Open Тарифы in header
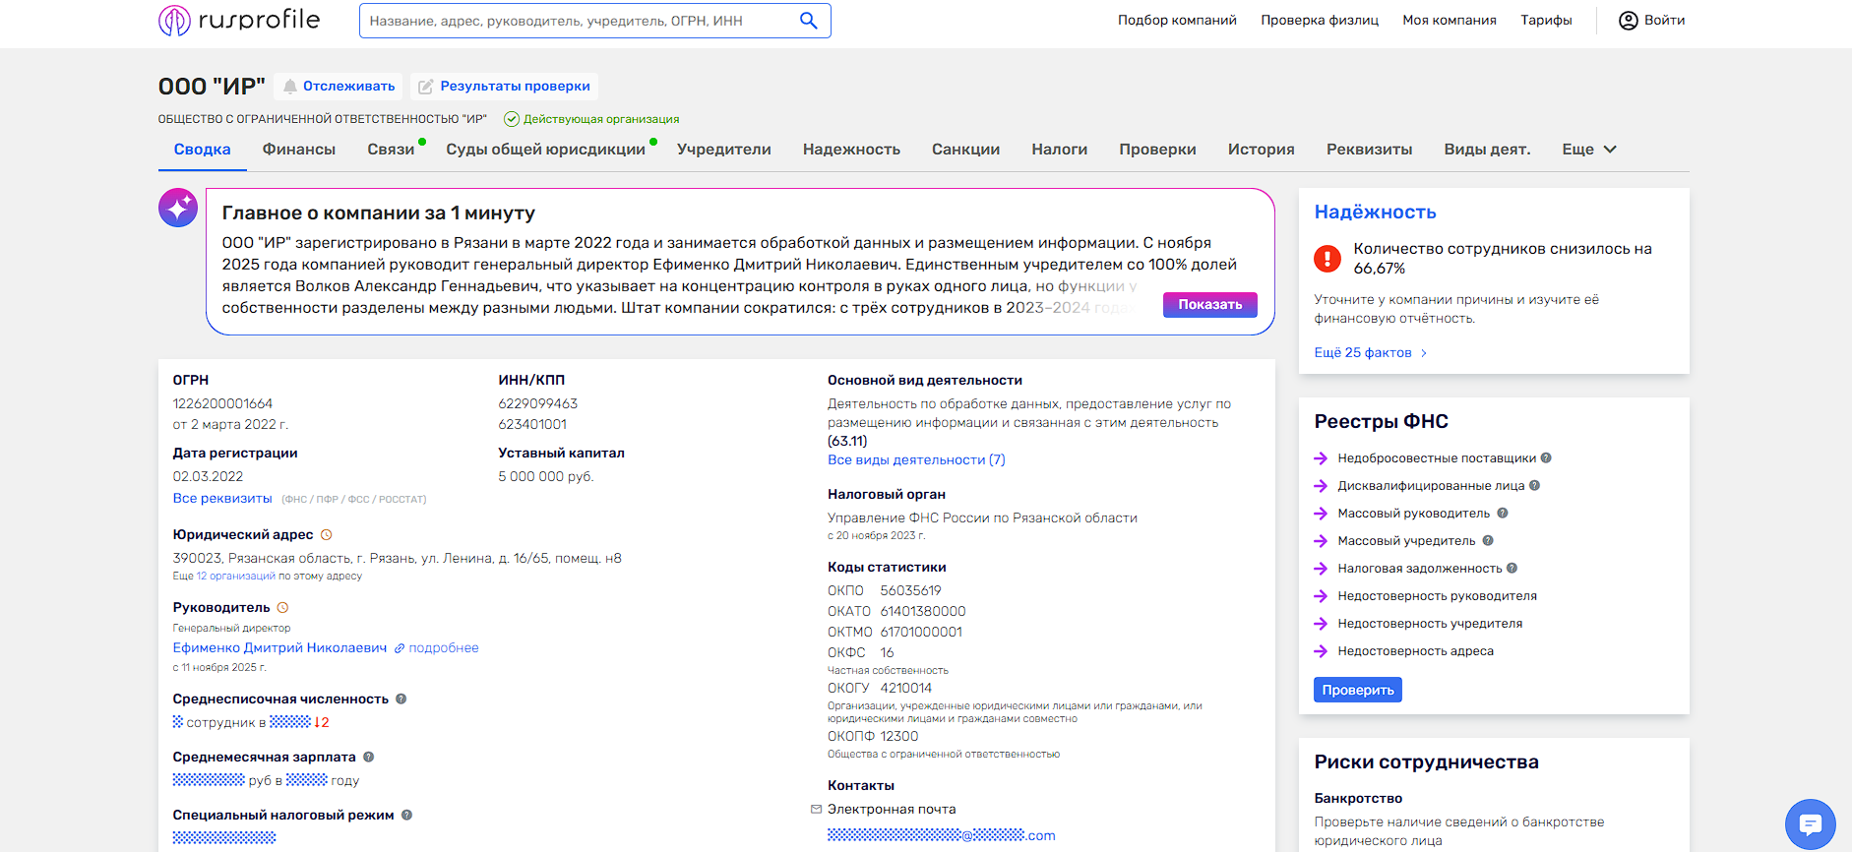The height and width of the screenshot is (852, 1852). tap(1546, 21)
